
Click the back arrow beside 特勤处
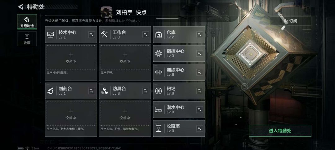[21, 7]
